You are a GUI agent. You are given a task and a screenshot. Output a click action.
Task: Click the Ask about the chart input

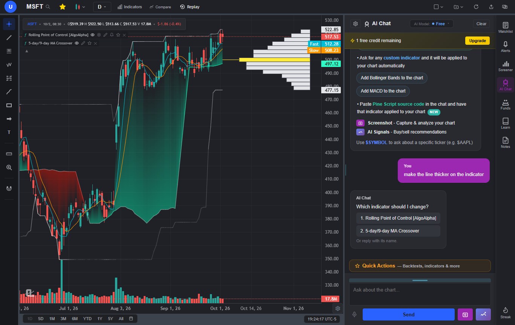(420, 294)
